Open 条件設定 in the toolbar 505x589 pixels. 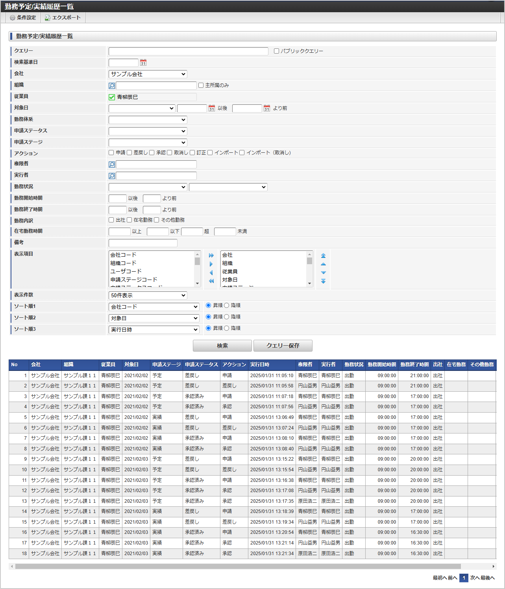click(x=23, y=18)
